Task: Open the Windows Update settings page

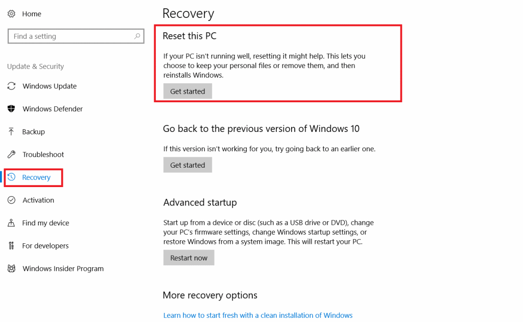Action: click(x=50, y=86)
